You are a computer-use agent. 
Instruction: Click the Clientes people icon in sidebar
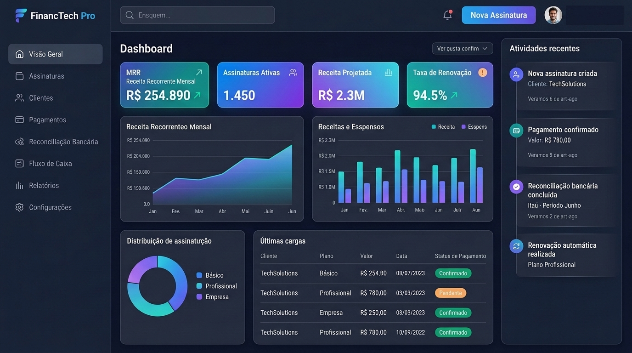[x=19, y=98]
